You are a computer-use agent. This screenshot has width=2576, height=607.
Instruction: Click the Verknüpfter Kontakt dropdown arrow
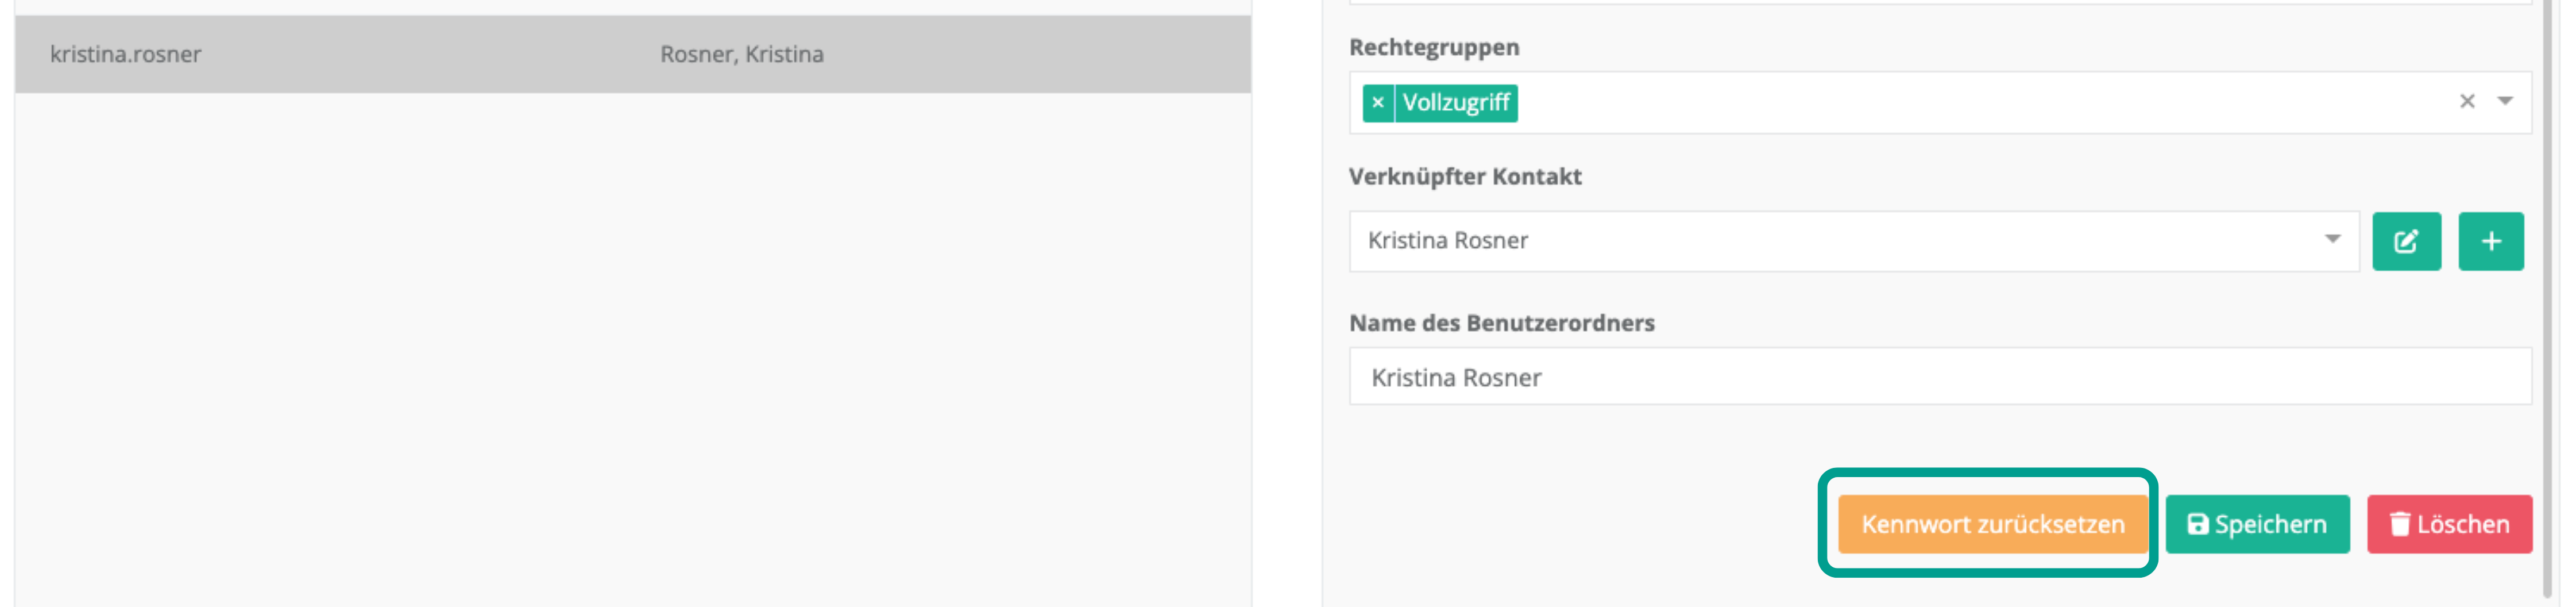pos(2332,240)
